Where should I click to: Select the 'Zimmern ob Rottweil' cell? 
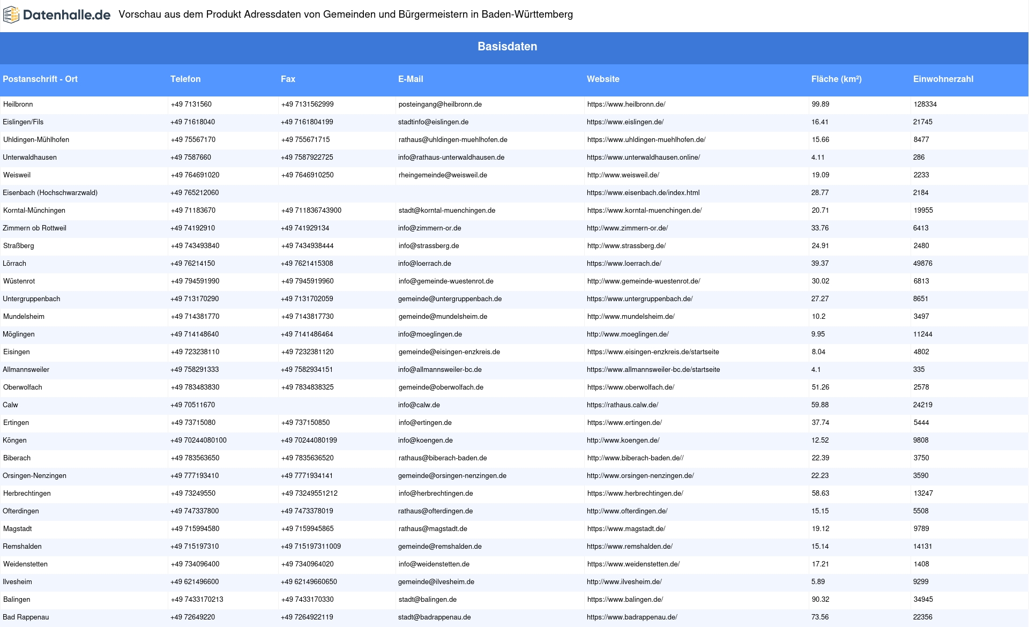[34, 228]
